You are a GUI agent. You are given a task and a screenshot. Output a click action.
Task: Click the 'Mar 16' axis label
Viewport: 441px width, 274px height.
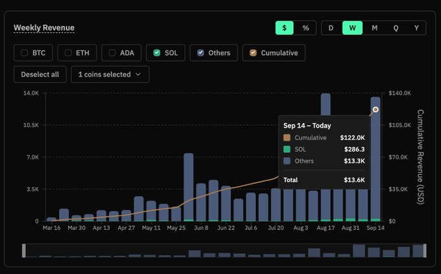pyautogui.click(x=51, y=228)
